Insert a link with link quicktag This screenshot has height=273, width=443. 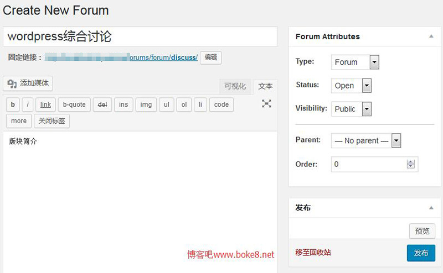[45, 104]
